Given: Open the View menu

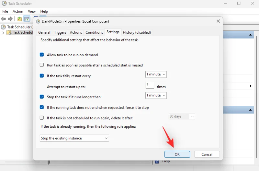Looking at the screenshot, I should (31, 11).
